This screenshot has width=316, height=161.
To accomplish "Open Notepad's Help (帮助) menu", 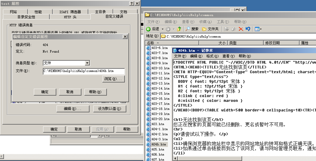I will pyautogui.click(x=245, y=56).
